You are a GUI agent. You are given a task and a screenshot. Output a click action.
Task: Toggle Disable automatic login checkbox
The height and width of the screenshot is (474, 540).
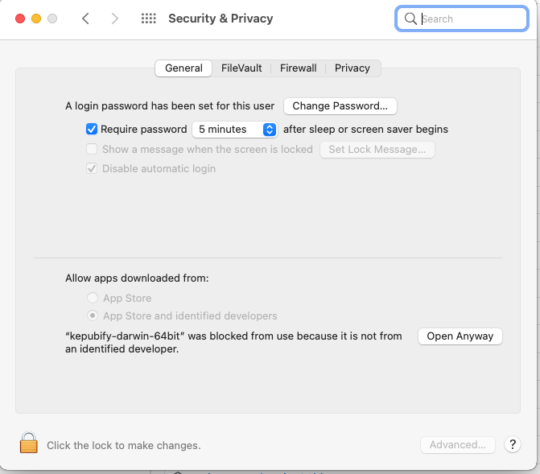[92, 169]
